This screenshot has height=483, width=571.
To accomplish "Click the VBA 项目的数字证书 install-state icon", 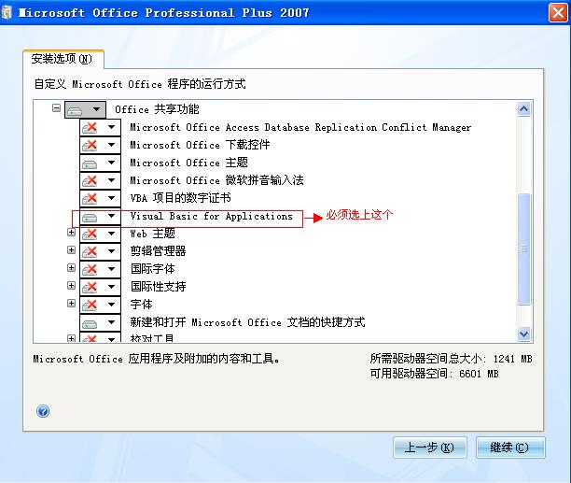I will point(90,198).
